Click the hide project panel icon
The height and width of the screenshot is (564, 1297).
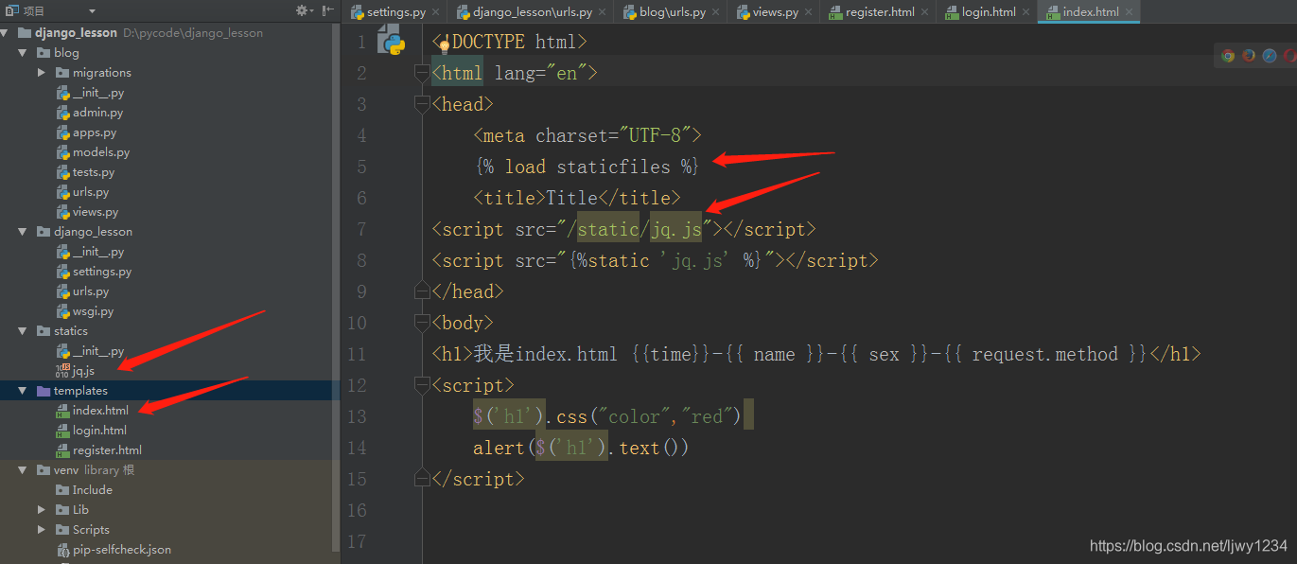[x=327, y=10]
